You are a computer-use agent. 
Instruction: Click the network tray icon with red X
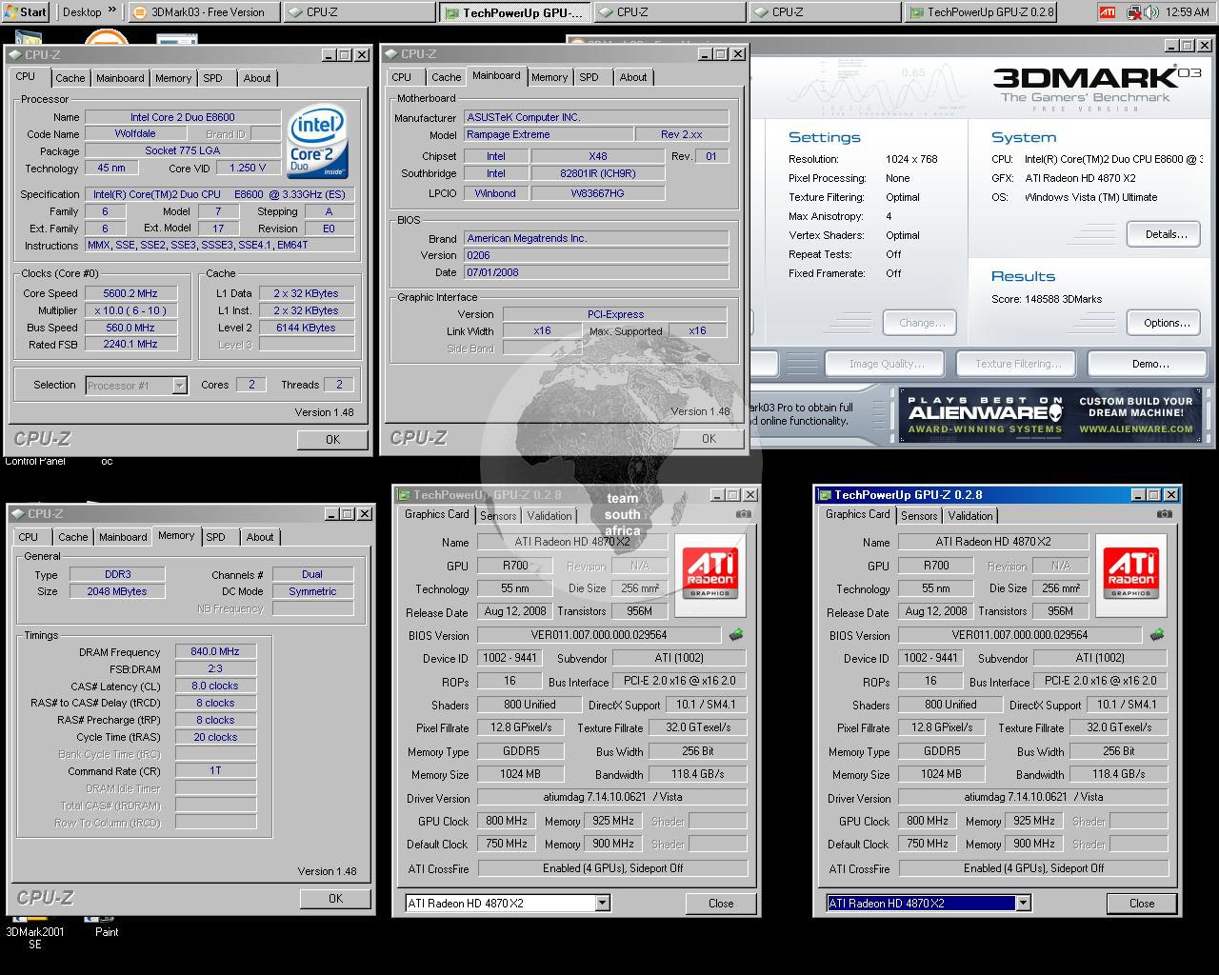(1133, 12)
